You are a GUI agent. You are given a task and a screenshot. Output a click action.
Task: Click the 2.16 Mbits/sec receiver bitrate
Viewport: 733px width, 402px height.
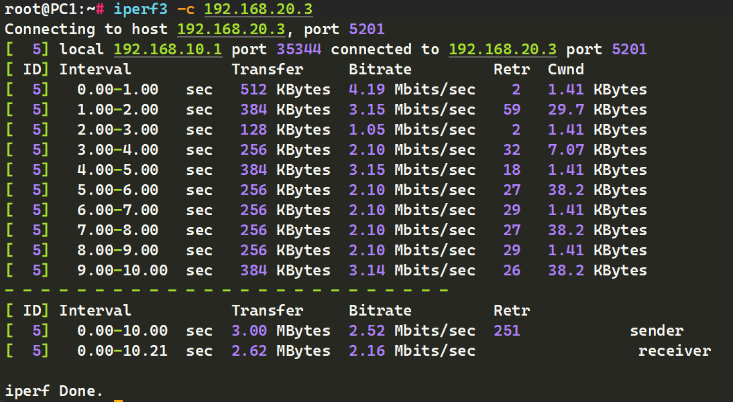(x=412, y=350)
